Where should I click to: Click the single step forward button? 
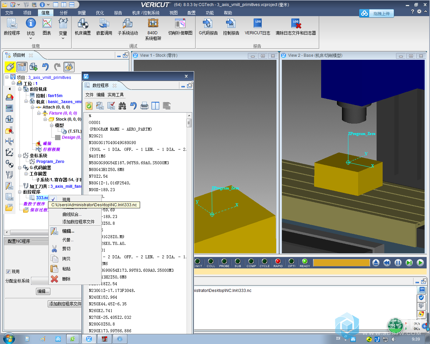(409, 263)
